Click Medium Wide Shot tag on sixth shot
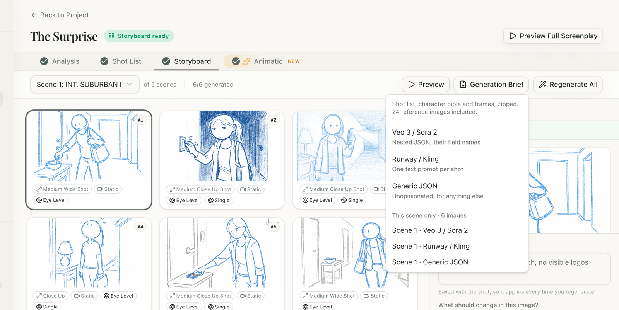The image size is (619, 310). click(328, 296)
